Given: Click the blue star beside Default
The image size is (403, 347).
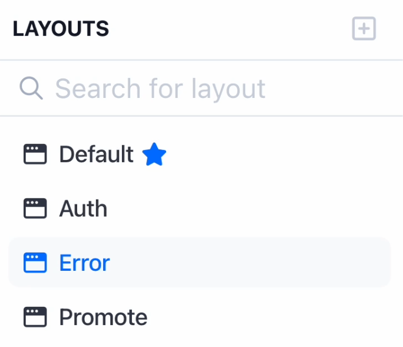Looking at the screenshot, I should [x=154, y=155].
